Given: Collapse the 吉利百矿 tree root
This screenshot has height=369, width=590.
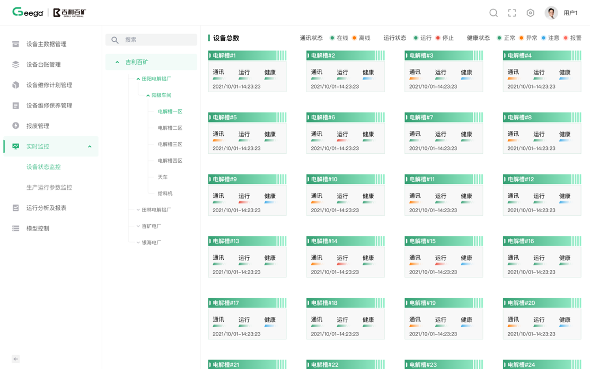Looking at the screenshot, I should click(x=117, y=62).
